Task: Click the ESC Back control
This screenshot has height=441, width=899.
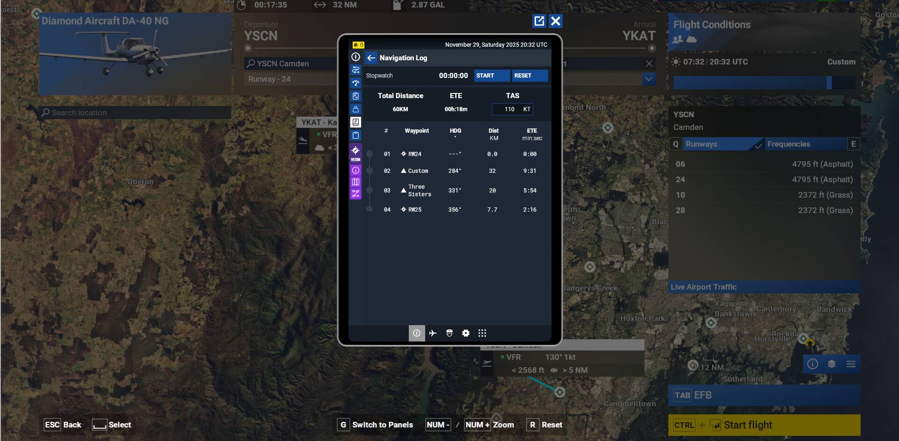Action: 63,425
